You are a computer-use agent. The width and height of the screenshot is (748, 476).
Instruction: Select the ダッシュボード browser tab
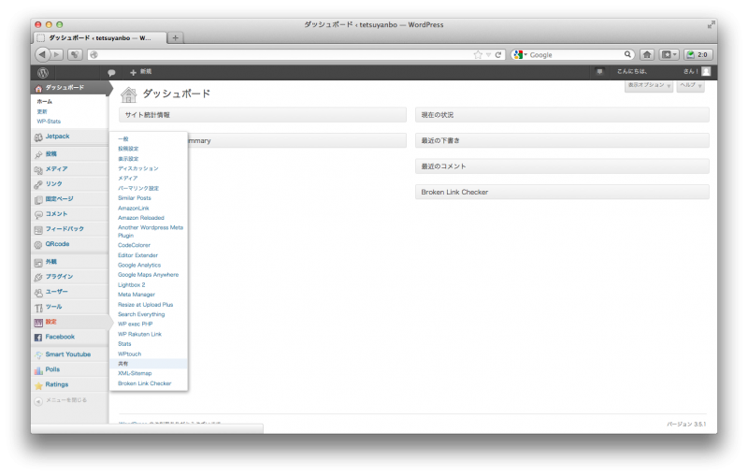[x=100, y=37]
